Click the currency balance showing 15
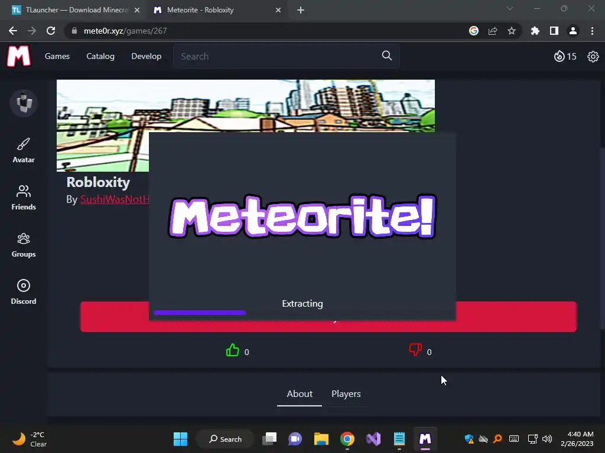The image size is (605, 453). pos(565,57)
